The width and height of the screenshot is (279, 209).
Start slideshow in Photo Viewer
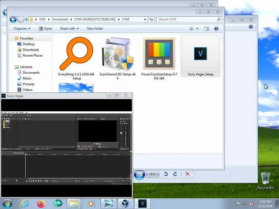click(x=139, y=174)
